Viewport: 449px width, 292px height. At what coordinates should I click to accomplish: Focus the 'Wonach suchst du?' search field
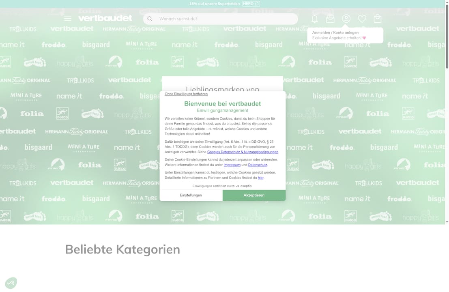click(x=221, y=19)
